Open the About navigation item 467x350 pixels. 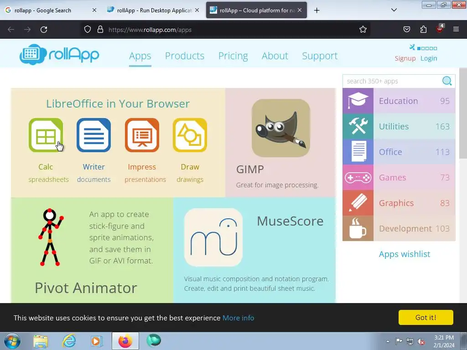tap(275, 56)
